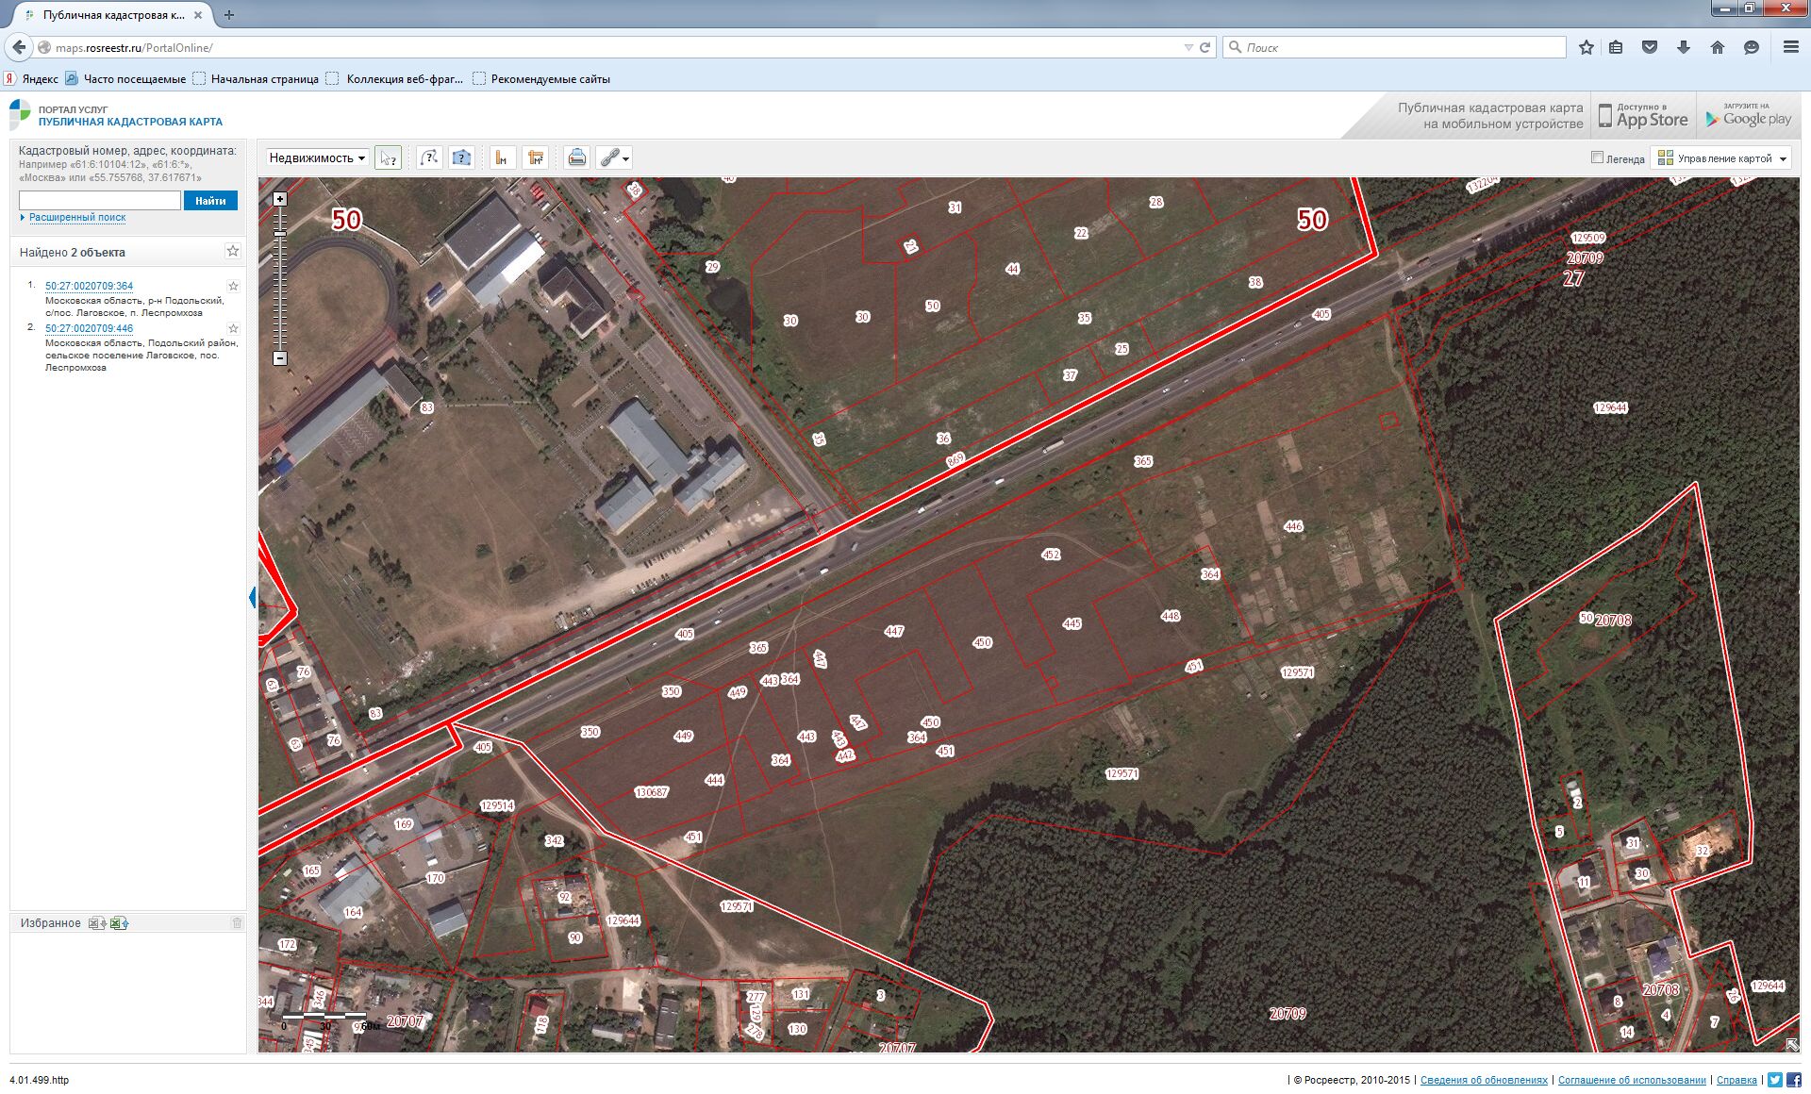Open the 50:27:0020709:364 result link
The image size is (1811, 1094).
89,286
